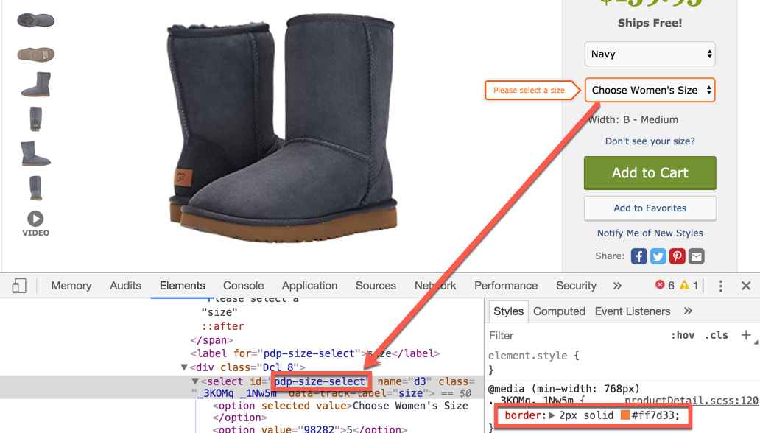View the single boot side-view thumbnail
760x433 pixels.
tap(35, 85)
